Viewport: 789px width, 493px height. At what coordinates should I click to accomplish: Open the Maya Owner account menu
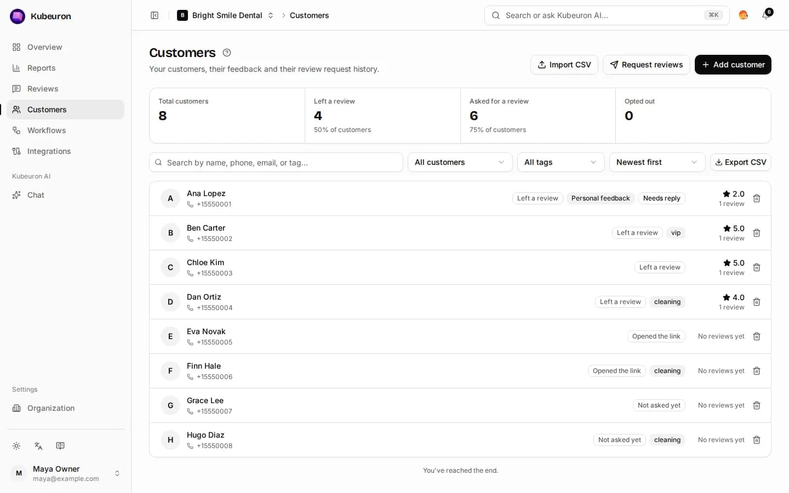pyautogui.click(x=66, y=473)
